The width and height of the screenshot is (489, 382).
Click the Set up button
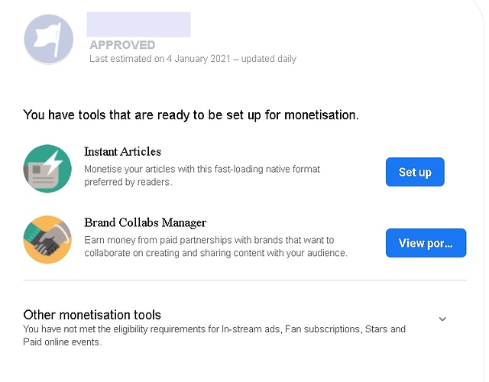[x=415, y=172]
